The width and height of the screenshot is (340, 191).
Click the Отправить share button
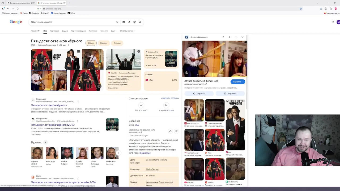click(x=199, y=93)
